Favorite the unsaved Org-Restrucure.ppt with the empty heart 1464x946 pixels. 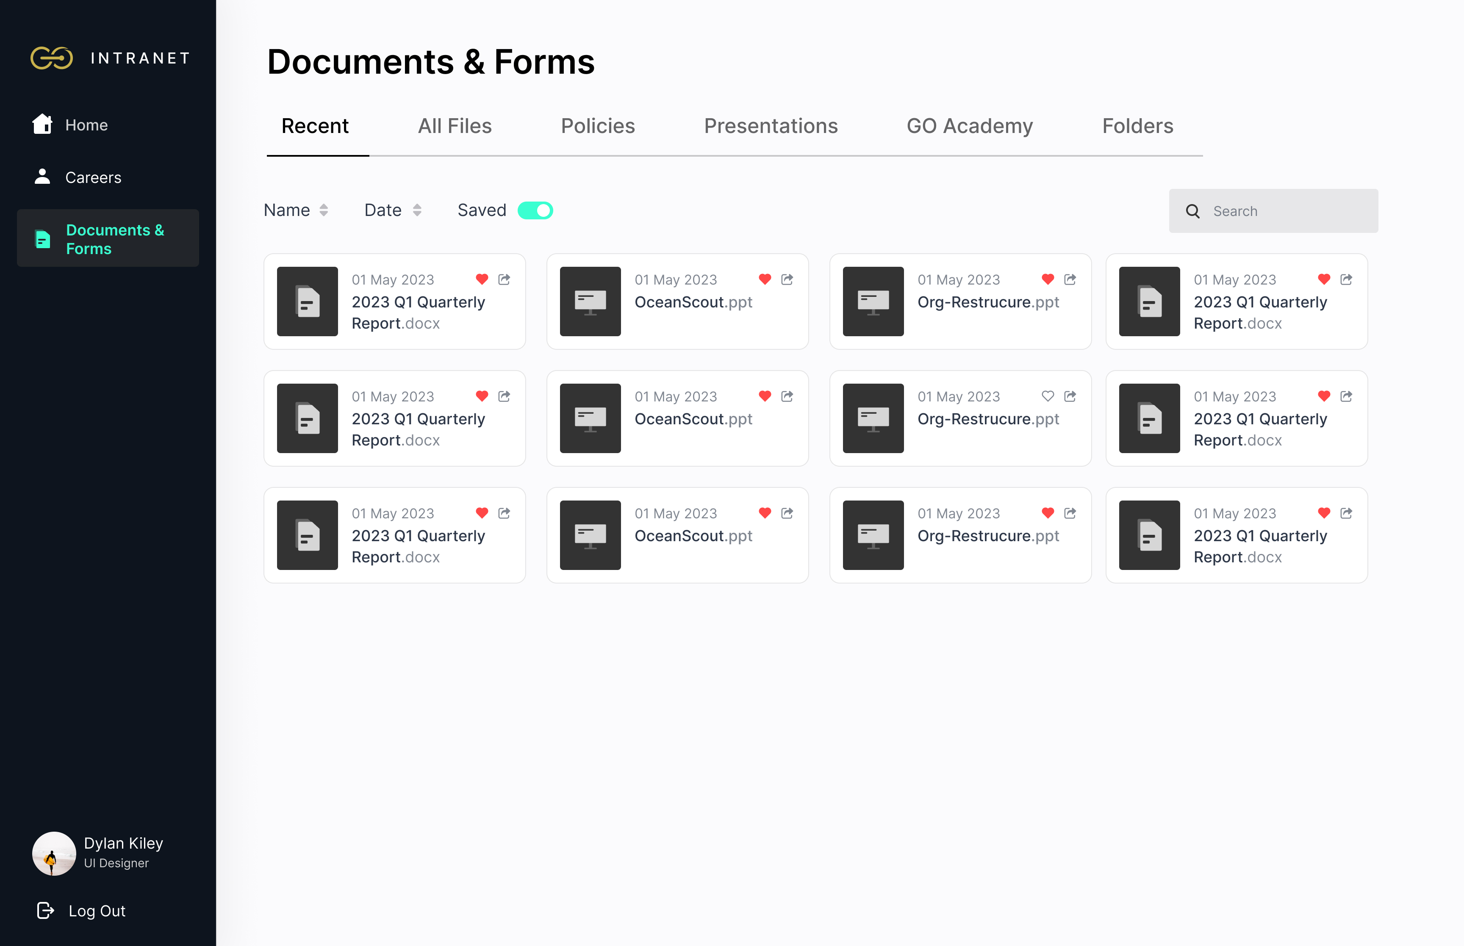coord(1048,396)
